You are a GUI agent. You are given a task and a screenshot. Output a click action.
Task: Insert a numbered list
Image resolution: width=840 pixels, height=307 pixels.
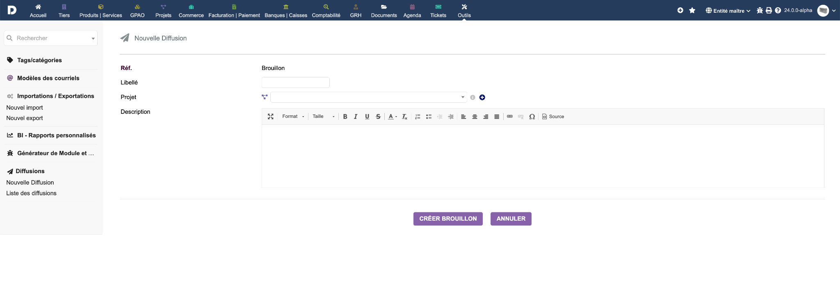click(418, 117)
